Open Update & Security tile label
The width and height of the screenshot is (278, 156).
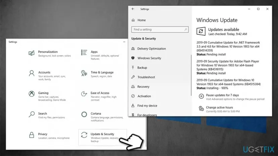tap(102, 134)
